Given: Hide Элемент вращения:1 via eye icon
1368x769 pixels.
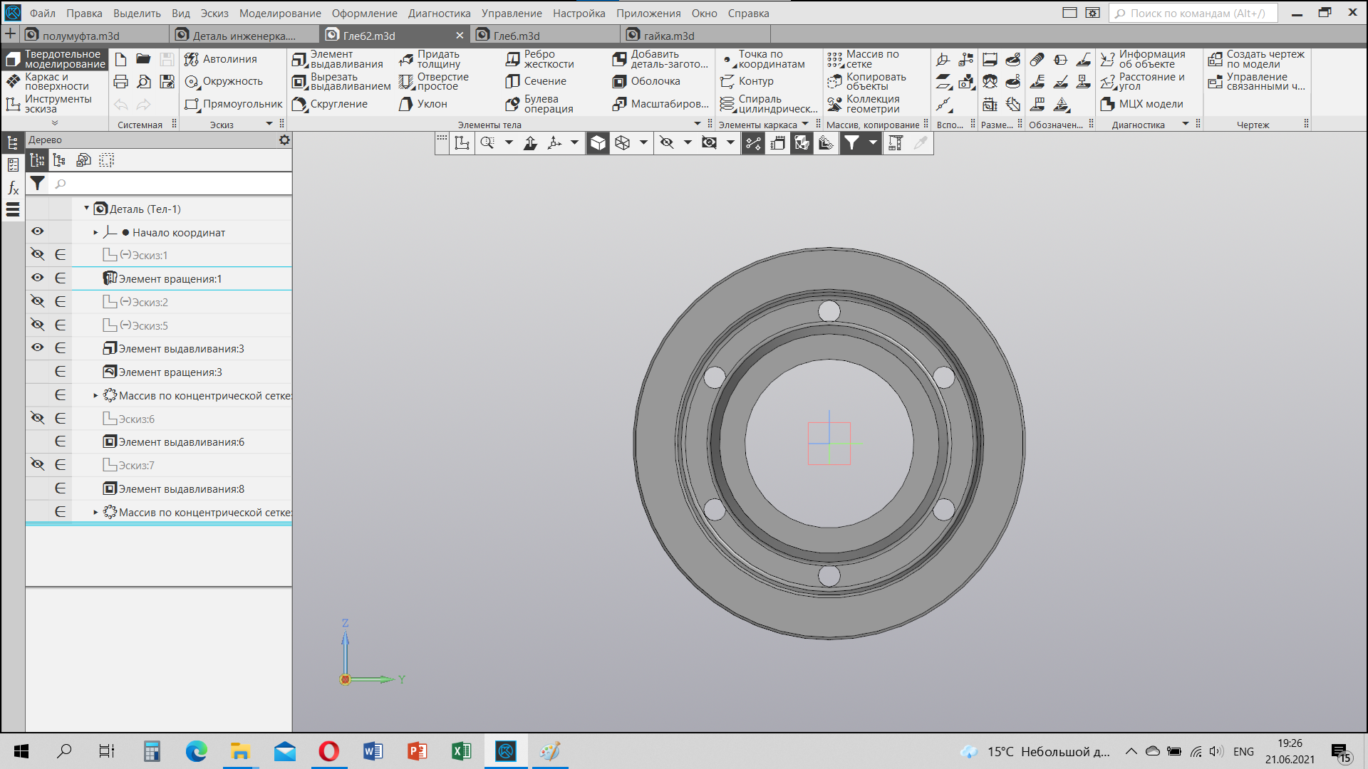Looking at the screenshot, I should pos(38,278).
